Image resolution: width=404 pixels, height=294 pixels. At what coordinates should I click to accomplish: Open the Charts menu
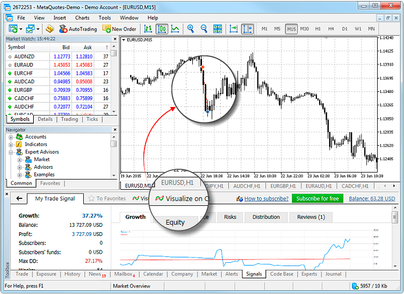point(82,18)
